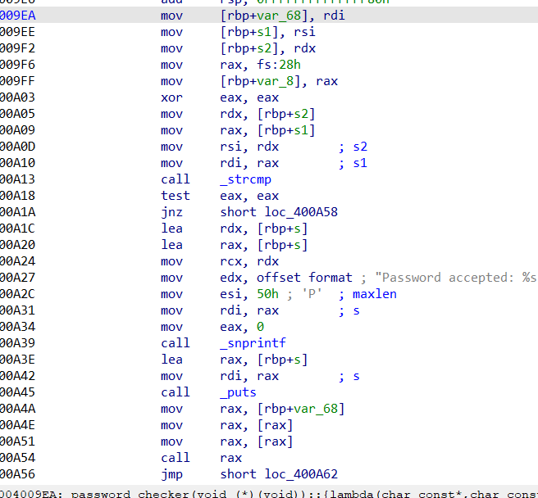This screenshot has width=538, height=498.
Task: Select xor mnemonic at 00A03
Action: 171,97
